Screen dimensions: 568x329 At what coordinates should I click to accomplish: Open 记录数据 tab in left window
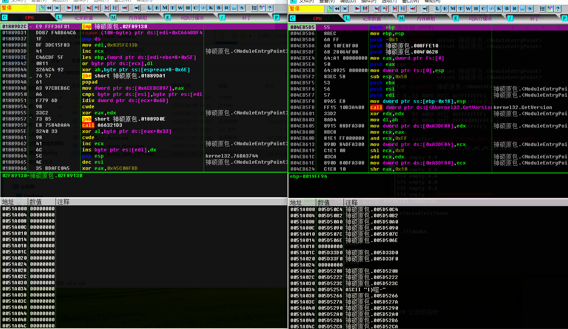[83, 18]
